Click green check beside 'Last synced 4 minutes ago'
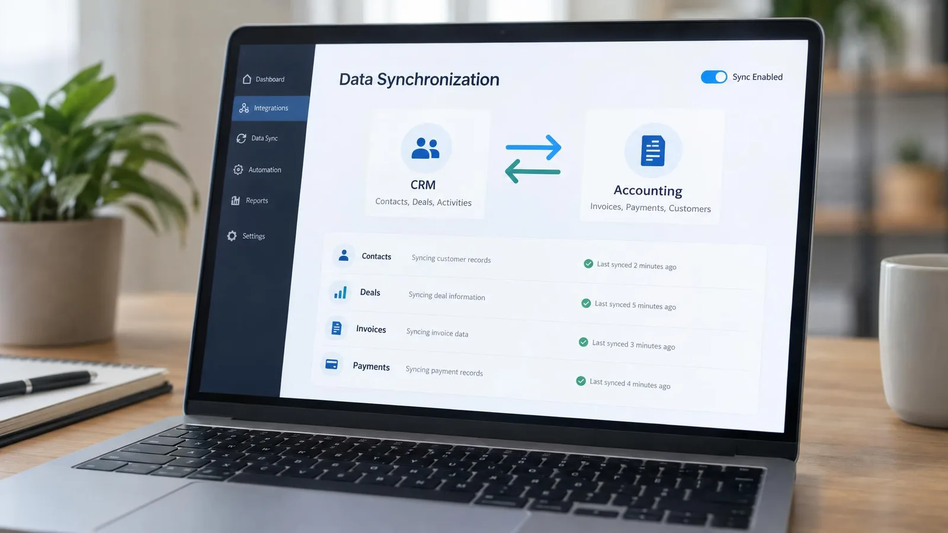Viewport: 948px width, 533px height. (581, 381)
